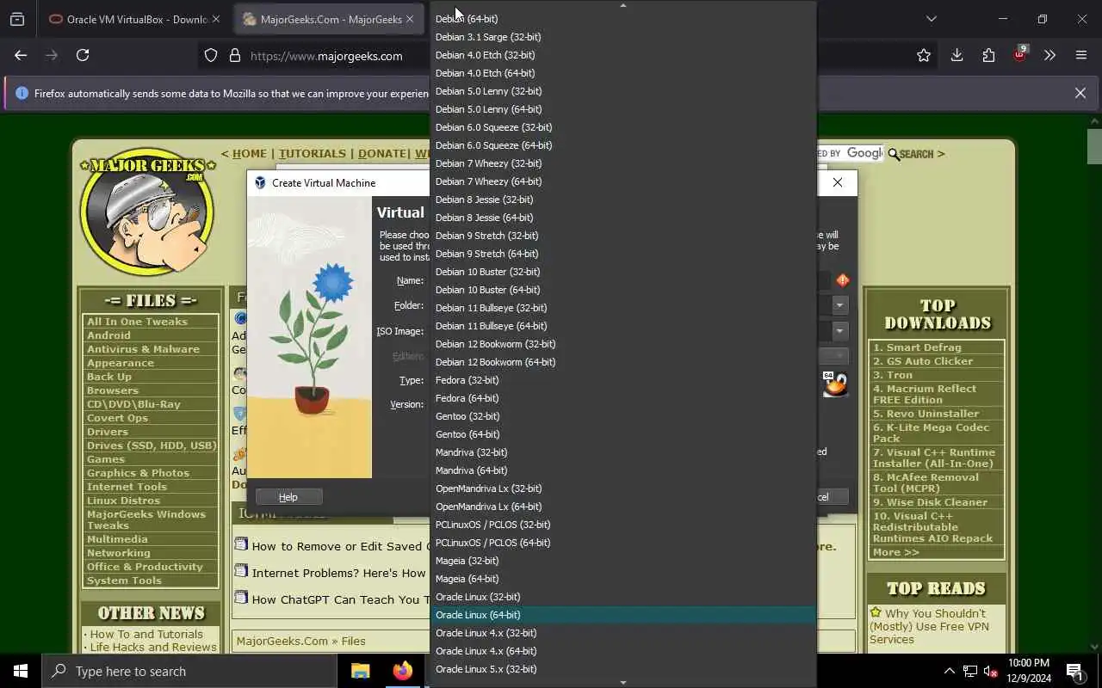Open the Firefox hamburger menu

click(1081, 55)
